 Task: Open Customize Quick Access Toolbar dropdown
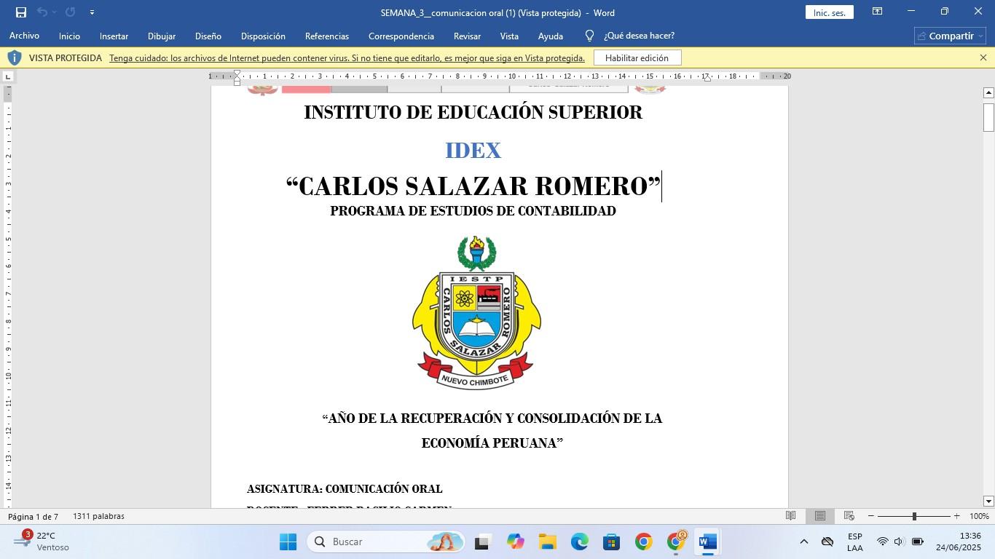pyautogui.click(x=92, y=12)
